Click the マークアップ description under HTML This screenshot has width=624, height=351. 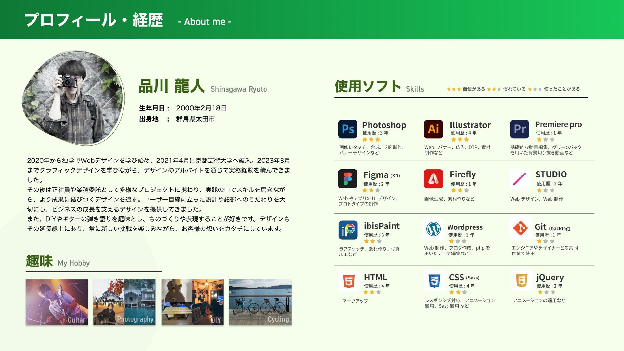tap(355, 301)
